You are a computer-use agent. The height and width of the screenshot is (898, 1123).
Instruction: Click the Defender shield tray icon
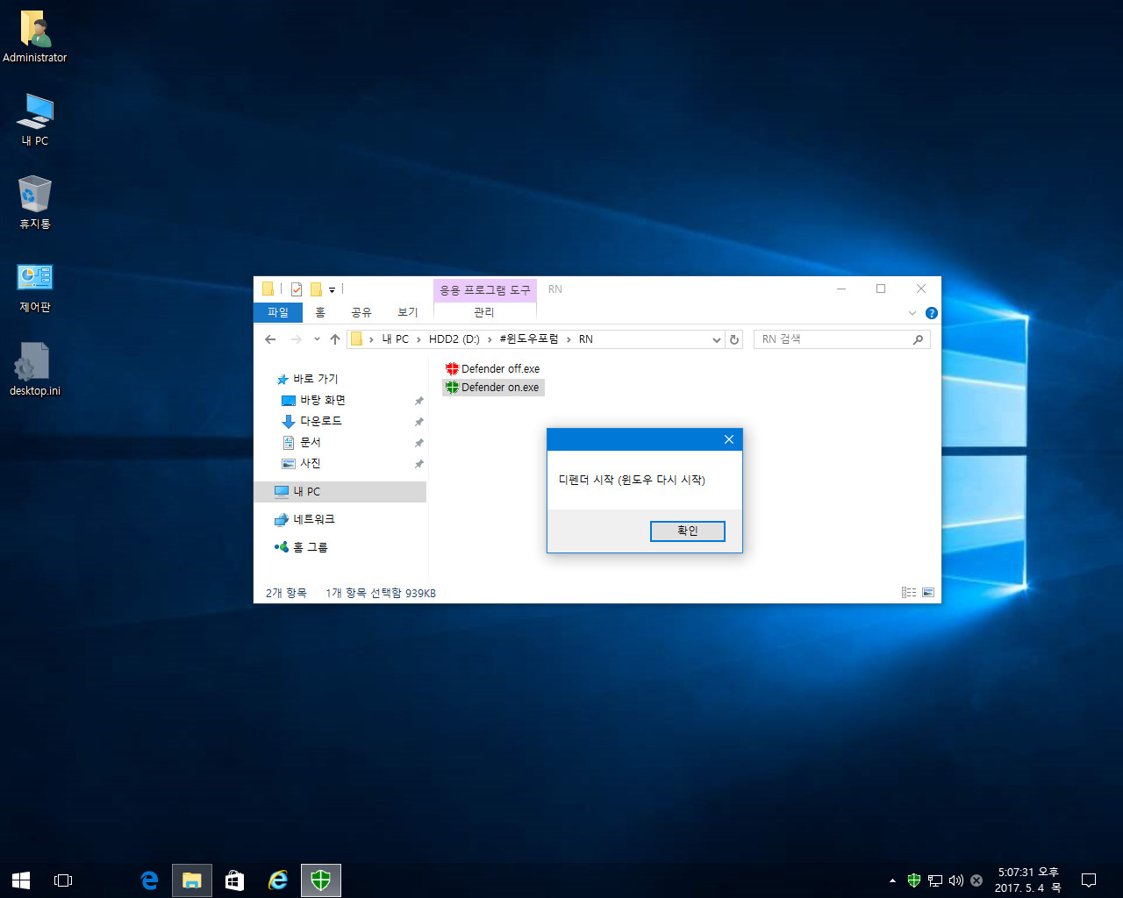point(913,880)
